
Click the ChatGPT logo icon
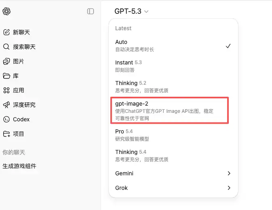click(x=6, y=11)
